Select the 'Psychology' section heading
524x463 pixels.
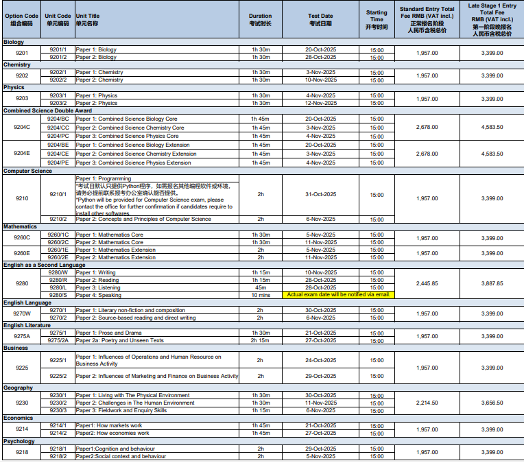point(19,441)
